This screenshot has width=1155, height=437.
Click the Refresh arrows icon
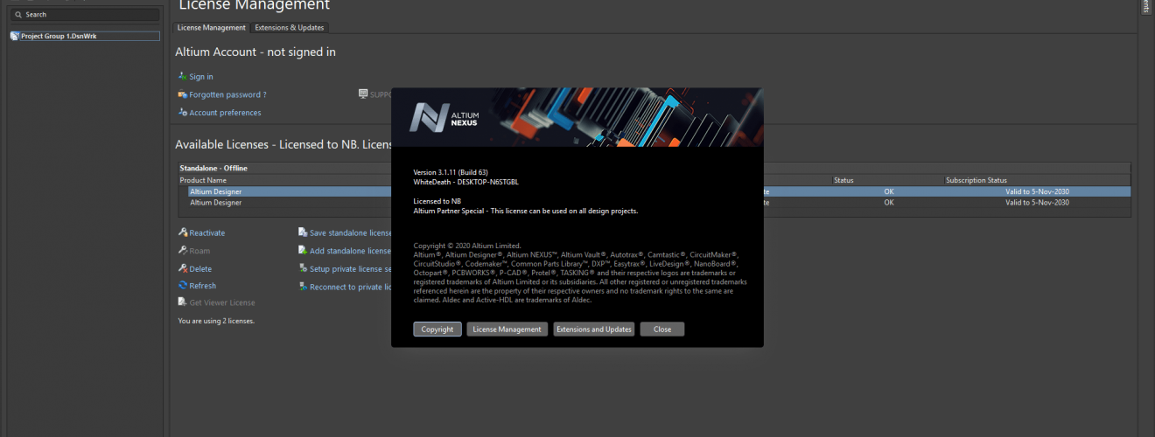tap(182, 286)
